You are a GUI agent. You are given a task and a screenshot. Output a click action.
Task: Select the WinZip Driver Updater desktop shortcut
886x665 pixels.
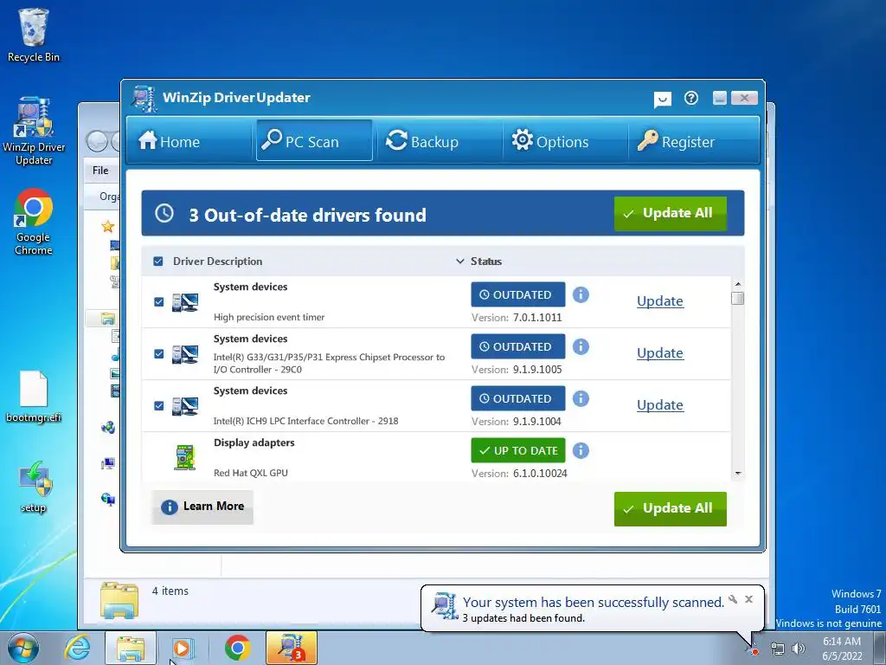tap(34, 132)
